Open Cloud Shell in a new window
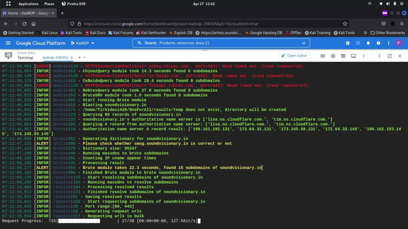 tap(390, 56)
